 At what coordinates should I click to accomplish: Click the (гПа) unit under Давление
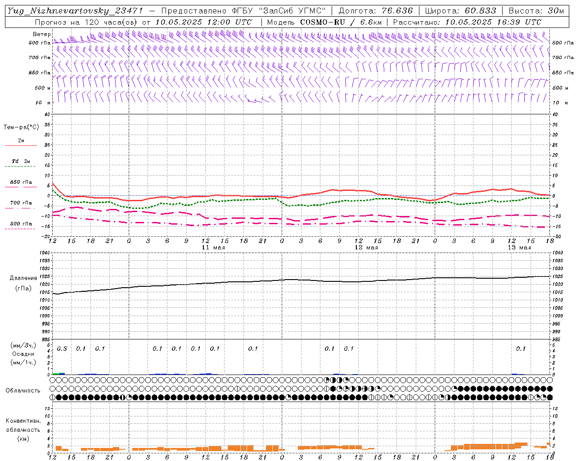pyautogui.click(x=23, y=289)
